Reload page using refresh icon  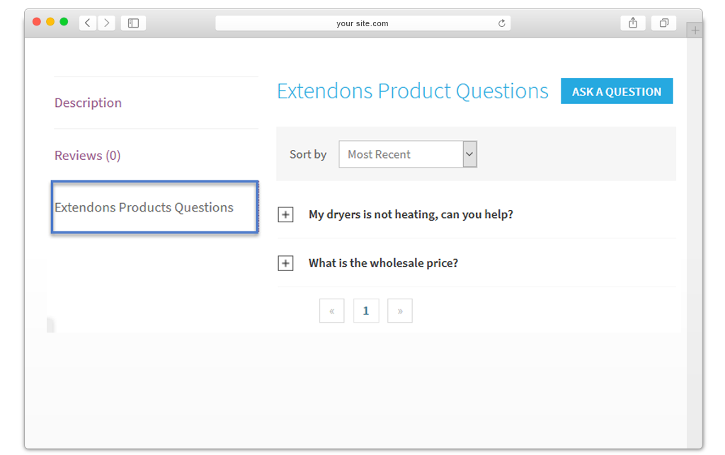(502, 23)
